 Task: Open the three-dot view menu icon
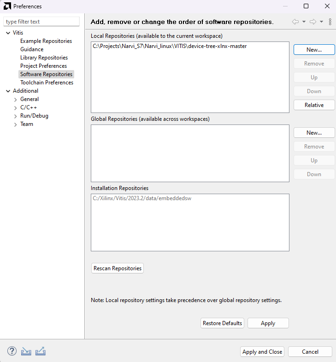[x=330, y=22]
